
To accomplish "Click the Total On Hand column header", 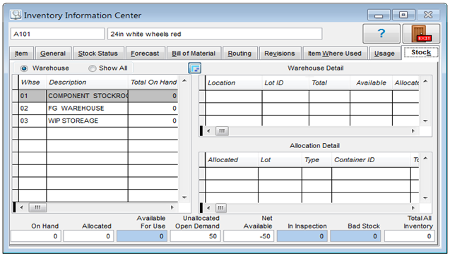I will [153, 83].
